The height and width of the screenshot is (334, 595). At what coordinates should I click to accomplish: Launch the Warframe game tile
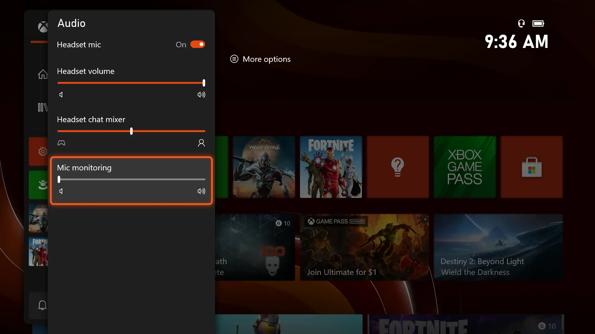pos(264,167)
